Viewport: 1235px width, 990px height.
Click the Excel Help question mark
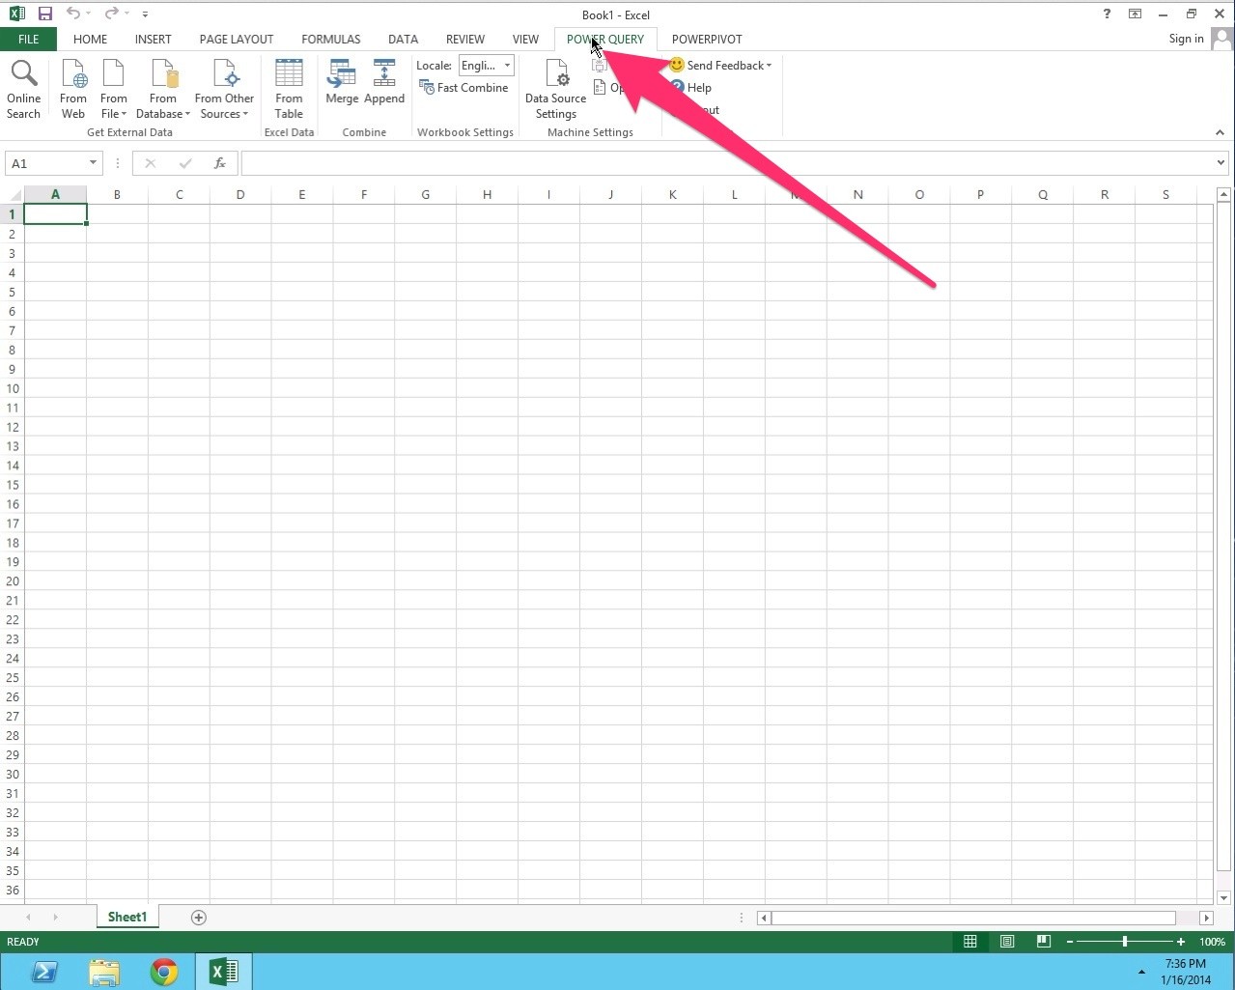tap(1107, 14)
